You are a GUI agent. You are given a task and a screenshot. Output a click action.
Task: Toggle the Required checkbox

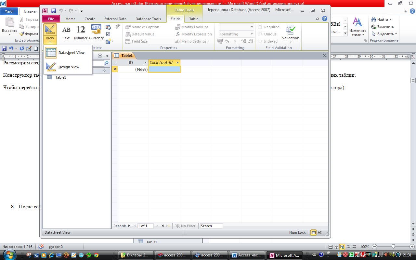[x=260, y=27]
